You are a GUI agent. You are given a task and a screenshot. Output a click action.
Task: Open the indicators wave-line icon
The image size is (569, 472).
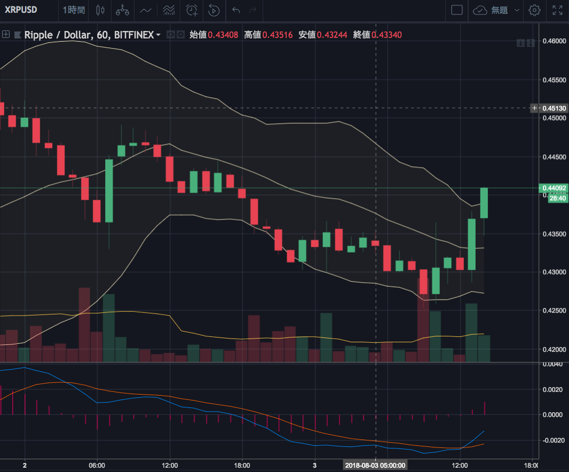click(x=146, y=11)
